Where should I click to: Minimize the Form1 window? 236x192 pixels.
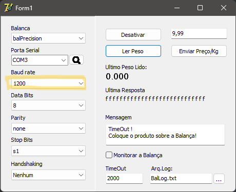point(177,8)
